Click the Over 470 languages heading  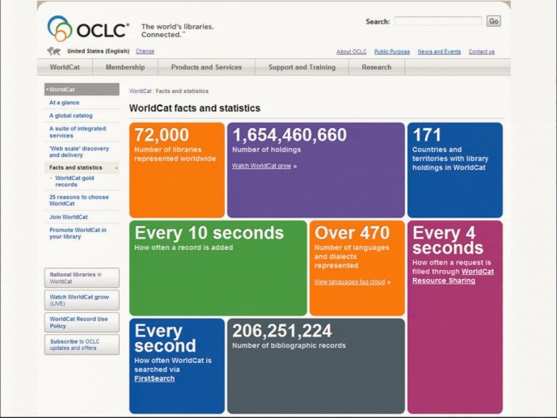[352, 233]
